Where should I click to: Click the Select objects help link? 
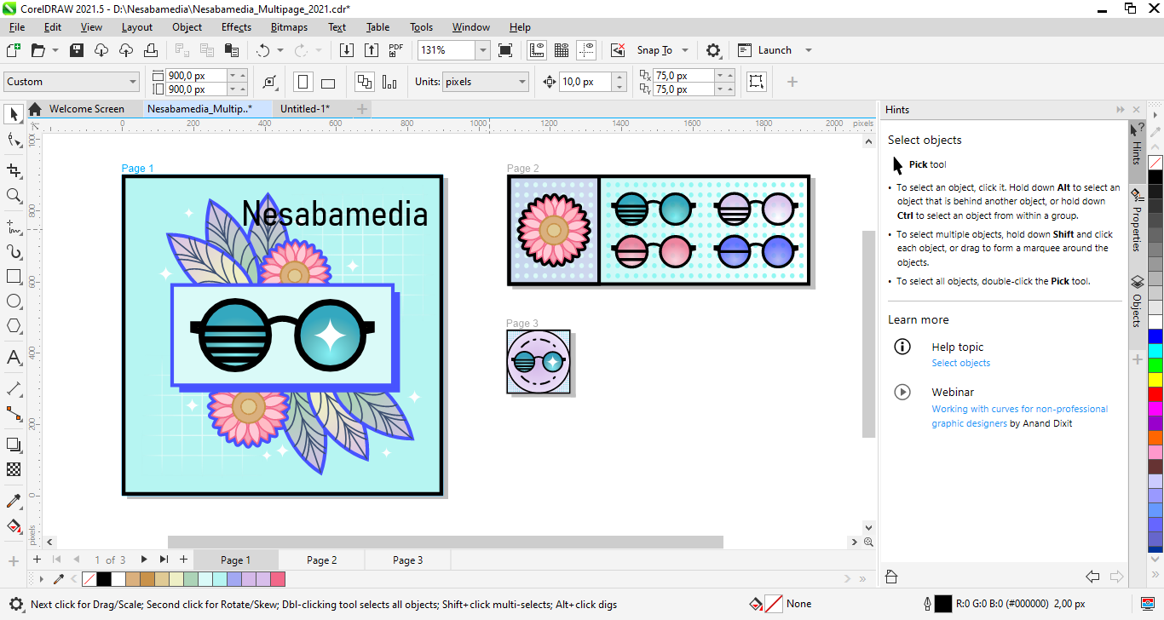960,363
